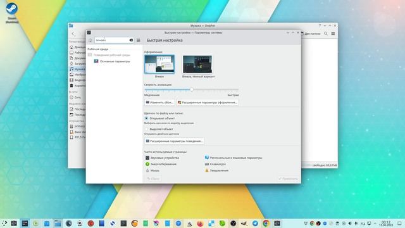The width and height of the screenshot is (405, 228).
Task: Open the volume control in system tray
Action: (x=350, y=224)
